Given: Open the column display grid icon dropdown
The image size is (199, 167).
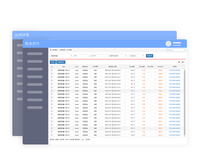Looking at the screenshot, I should pyautogui.click(x=183, y=62).
